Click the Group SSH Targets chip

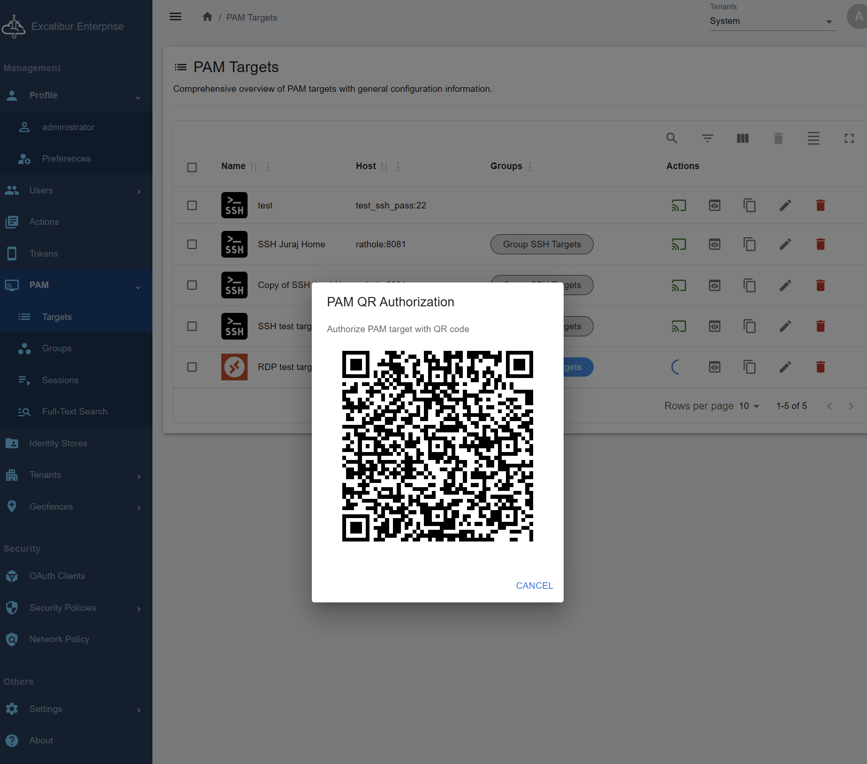542,244
